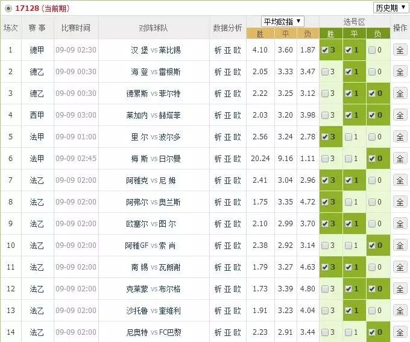Uncheck the 胜 (3) box for match 8 阿弗尔
Image resolution: width=410 pixels, height=342 pixels.
(x=325, y=202)
